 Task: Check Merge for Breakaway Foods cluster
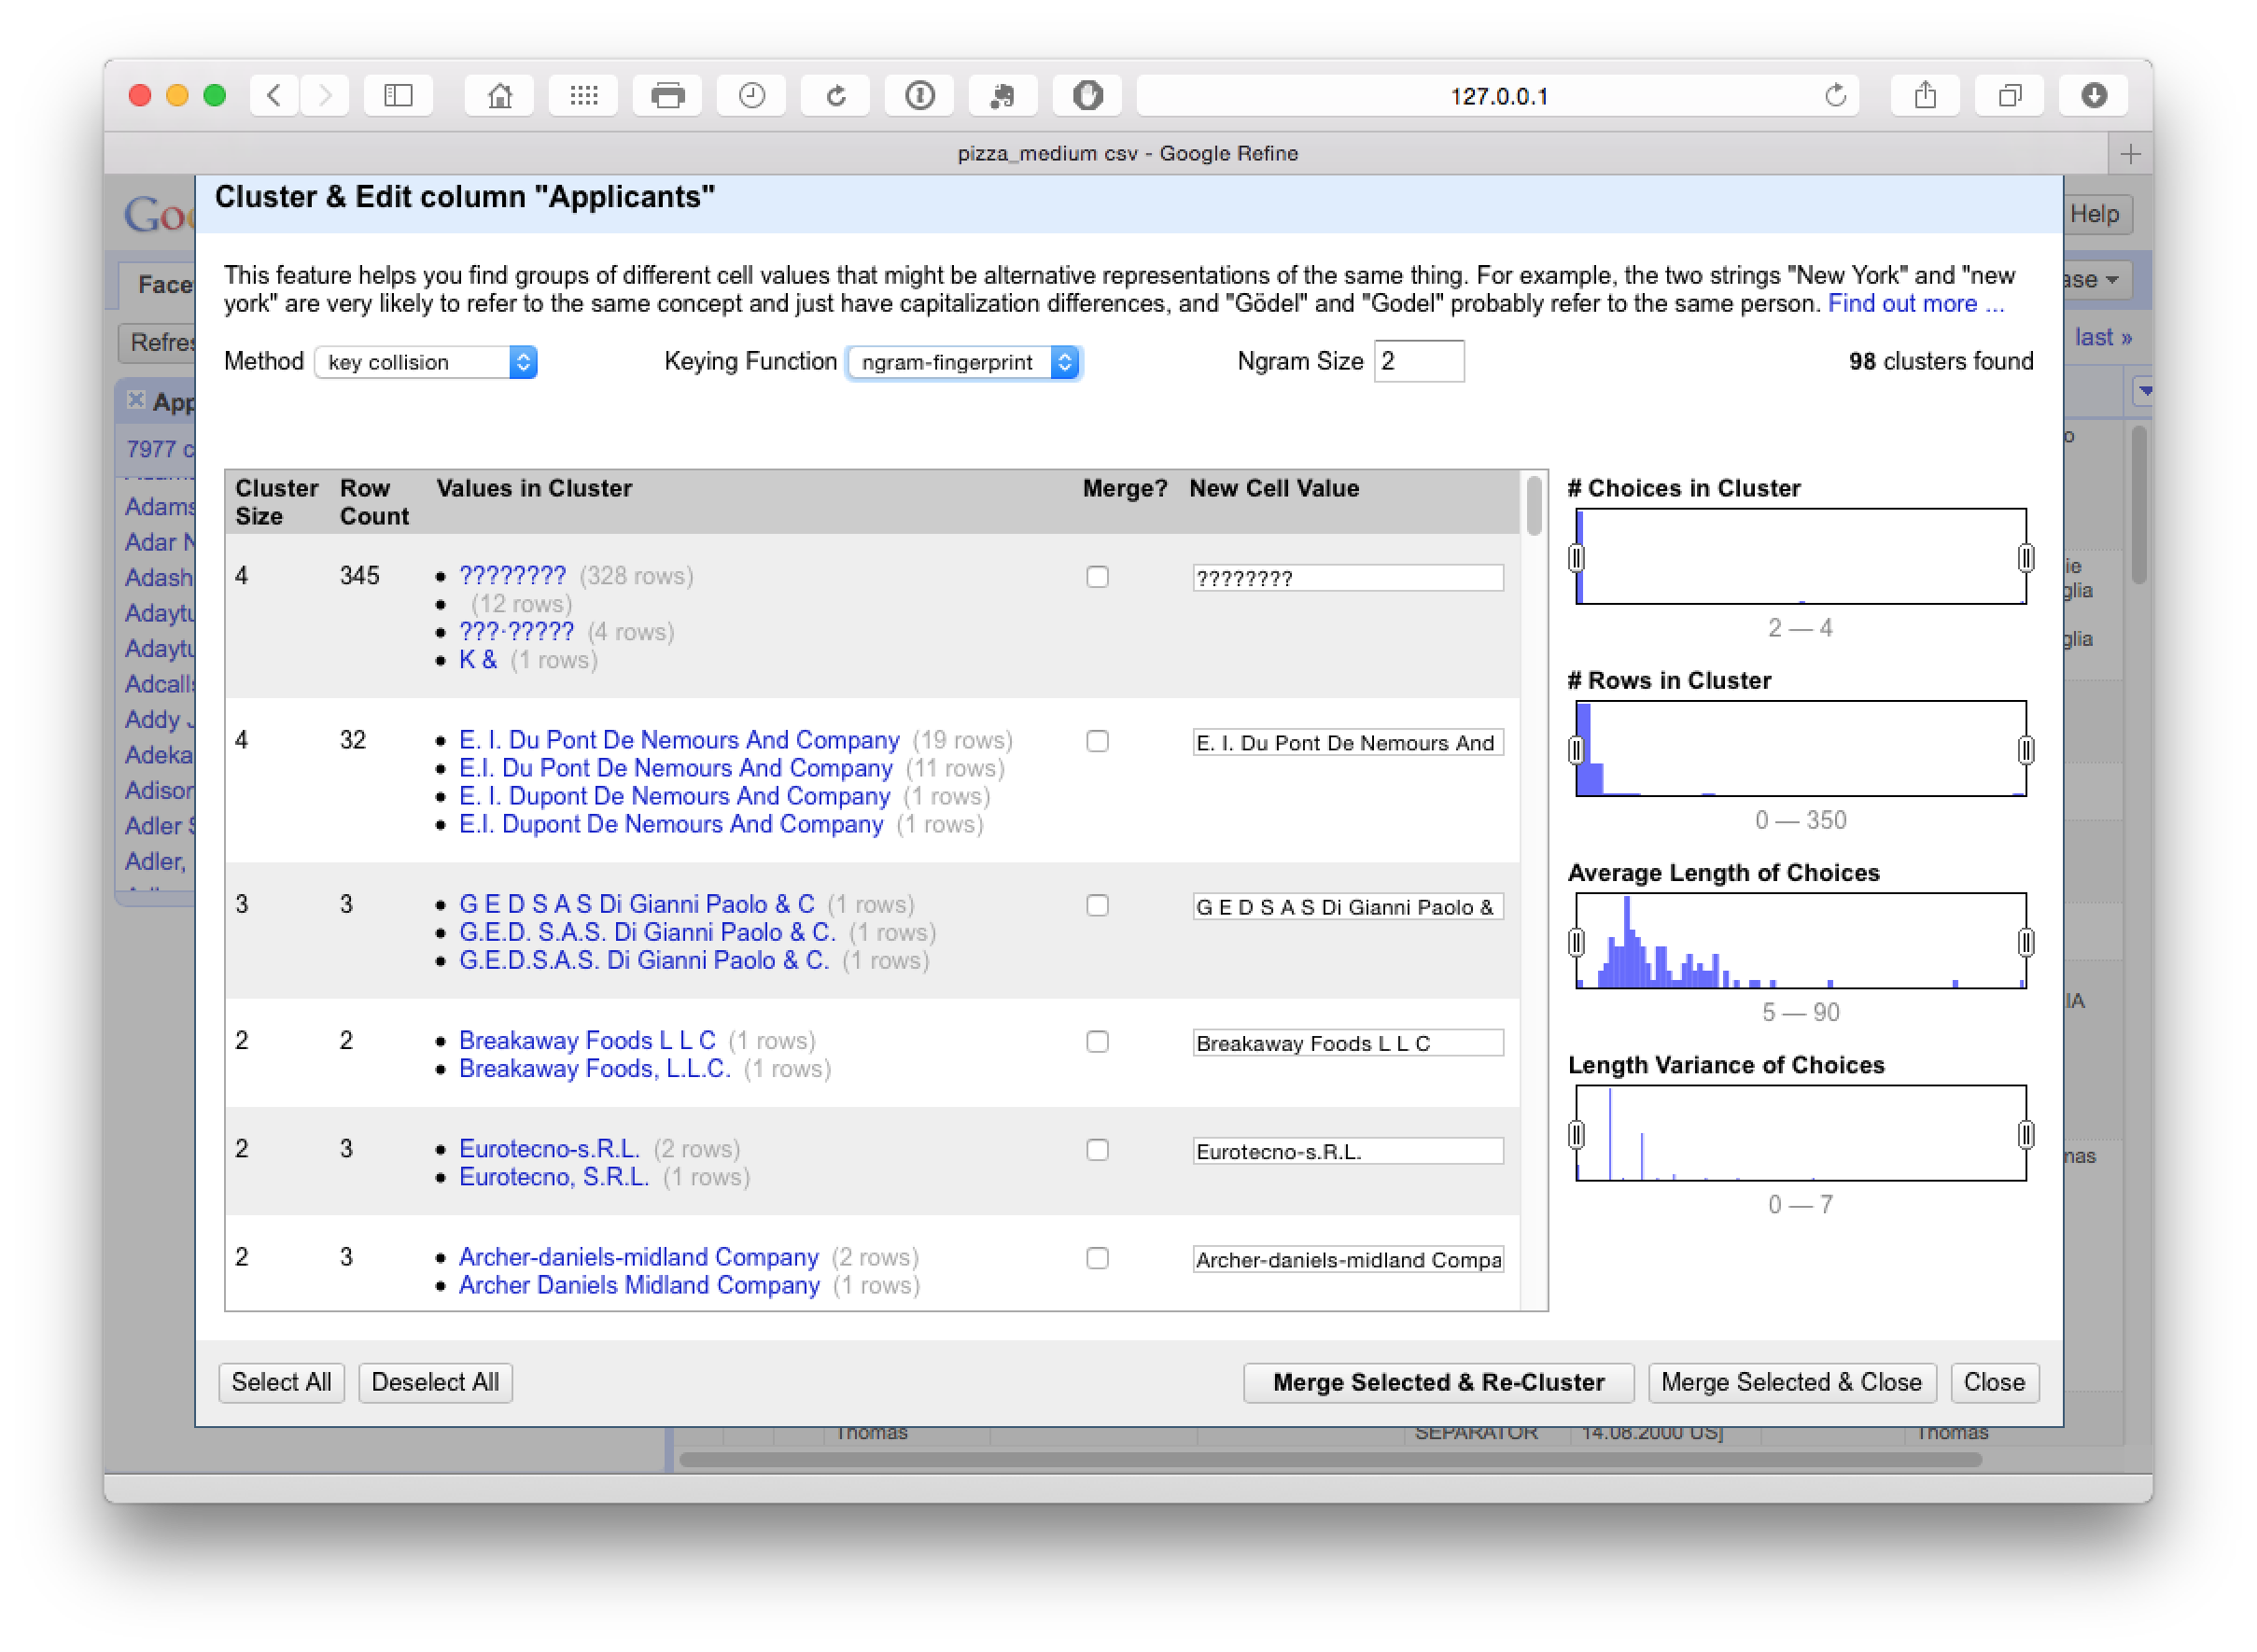tap(1097, 1041)
